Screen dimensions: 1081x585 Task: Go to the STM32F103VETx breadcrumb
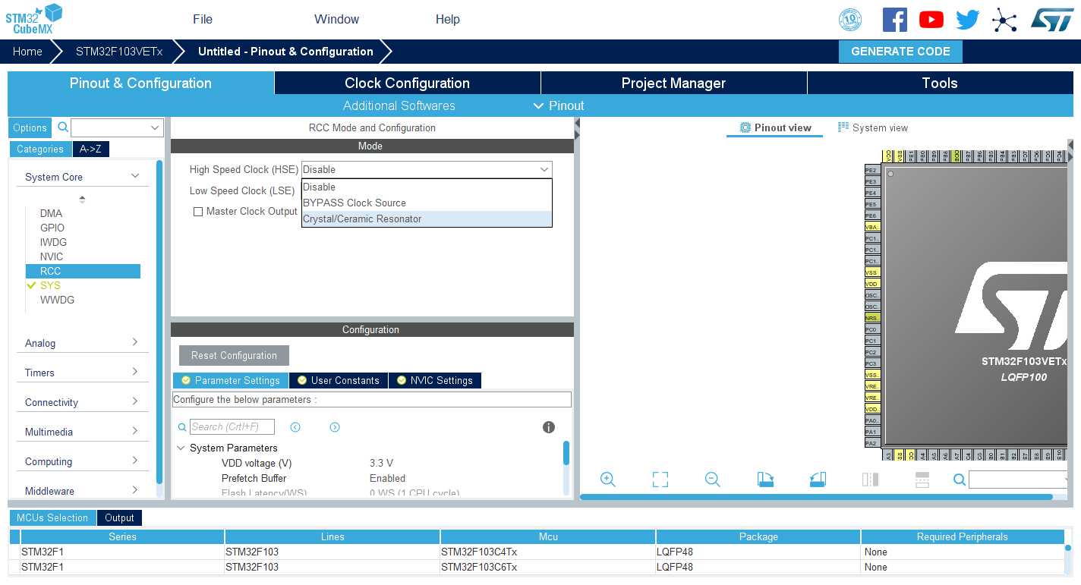[x=119, y=52]
